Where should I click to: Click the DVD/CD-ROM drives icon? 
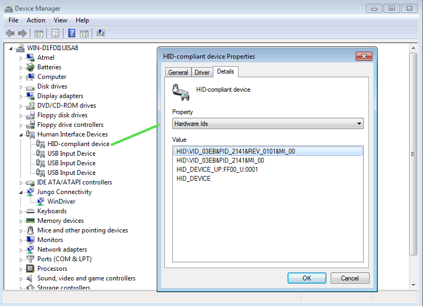click(x=30, y=106)
